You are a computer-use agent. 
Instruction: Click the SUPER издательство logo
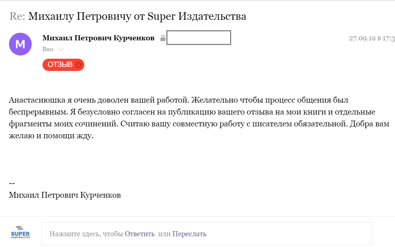(x=20, y=232)
